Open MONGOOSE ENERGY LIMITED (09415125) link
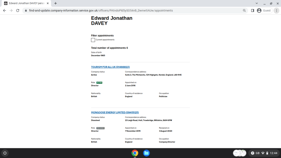The width and height of the screenshot is (281, 158). tap(115, 112)
